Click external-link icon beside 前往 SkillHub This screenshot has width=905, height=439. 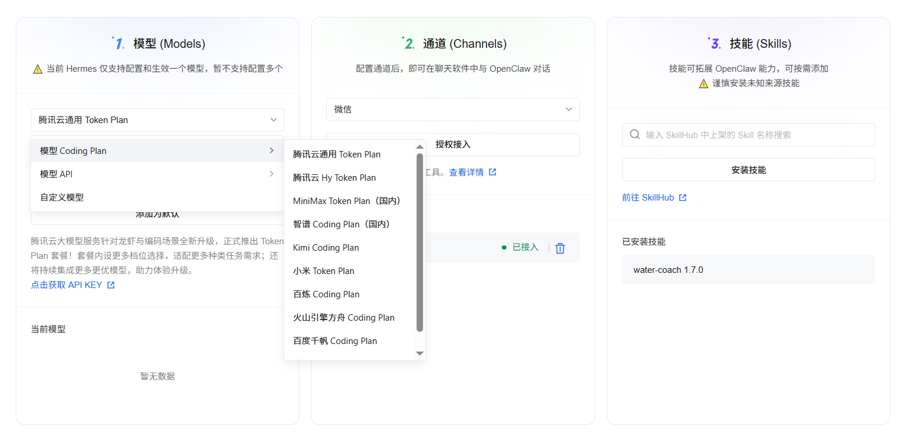pyautogui.click(x=683, y=198)
